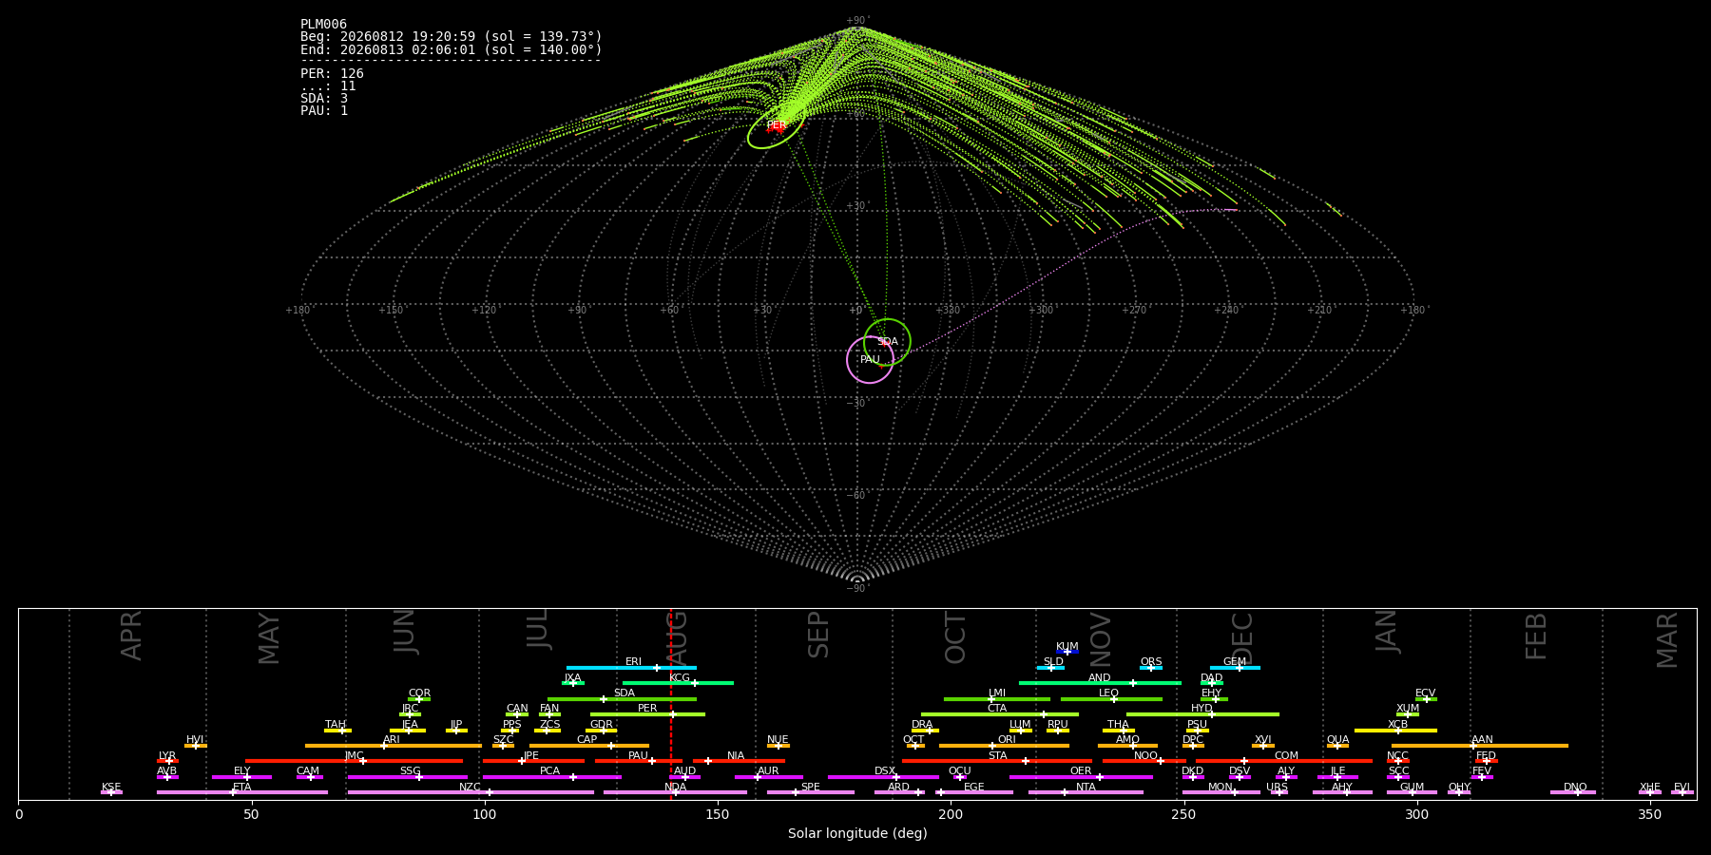Click the PER radiant label on sky map
The height and width of the screenshot is (855, 1711).
(x=776, y=125)
